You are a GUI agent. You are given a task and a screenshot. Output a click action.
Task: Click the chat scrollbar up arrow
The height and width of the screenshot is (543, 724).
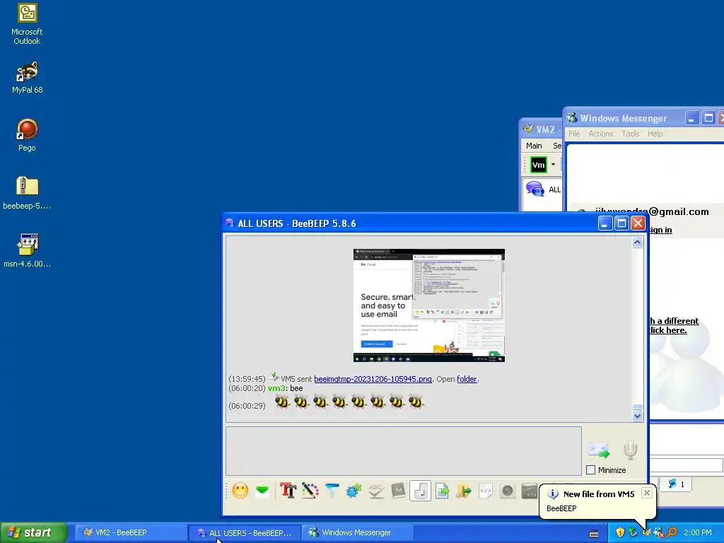coord(637,243)
